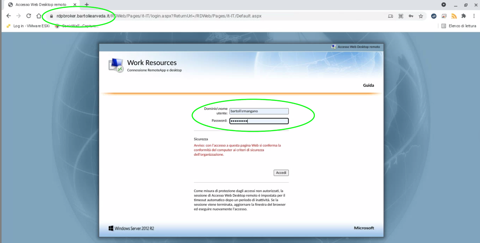Reload the current page

(x=29, y=16)
